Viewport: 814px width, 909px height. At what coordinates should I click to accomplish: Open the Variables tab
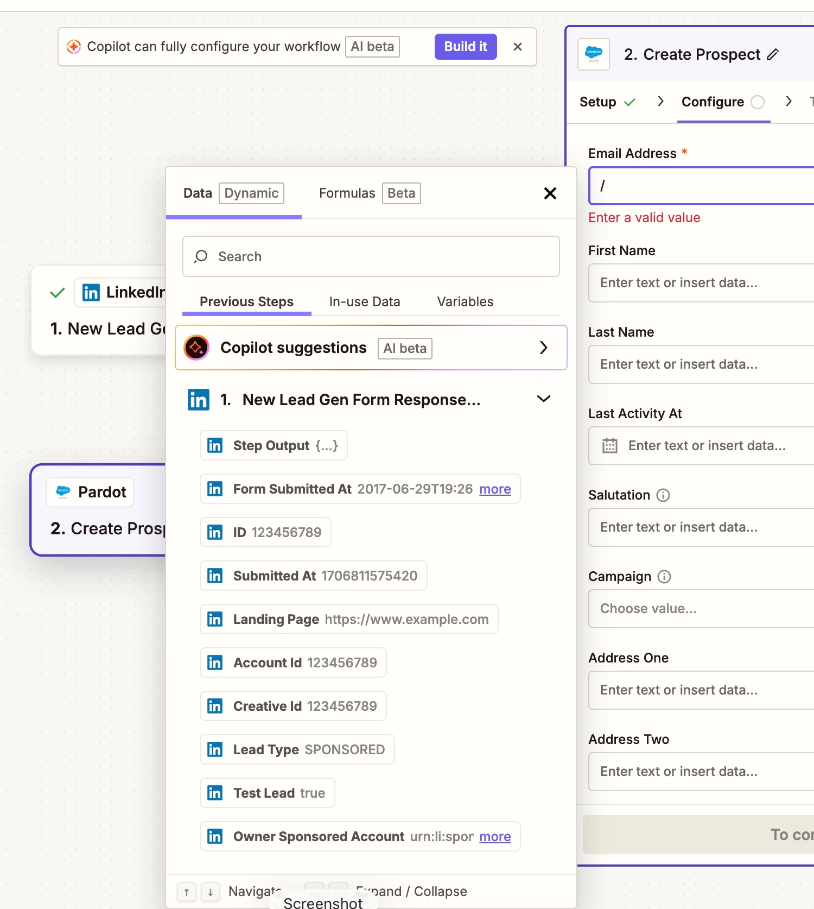(x=465, y=302)
